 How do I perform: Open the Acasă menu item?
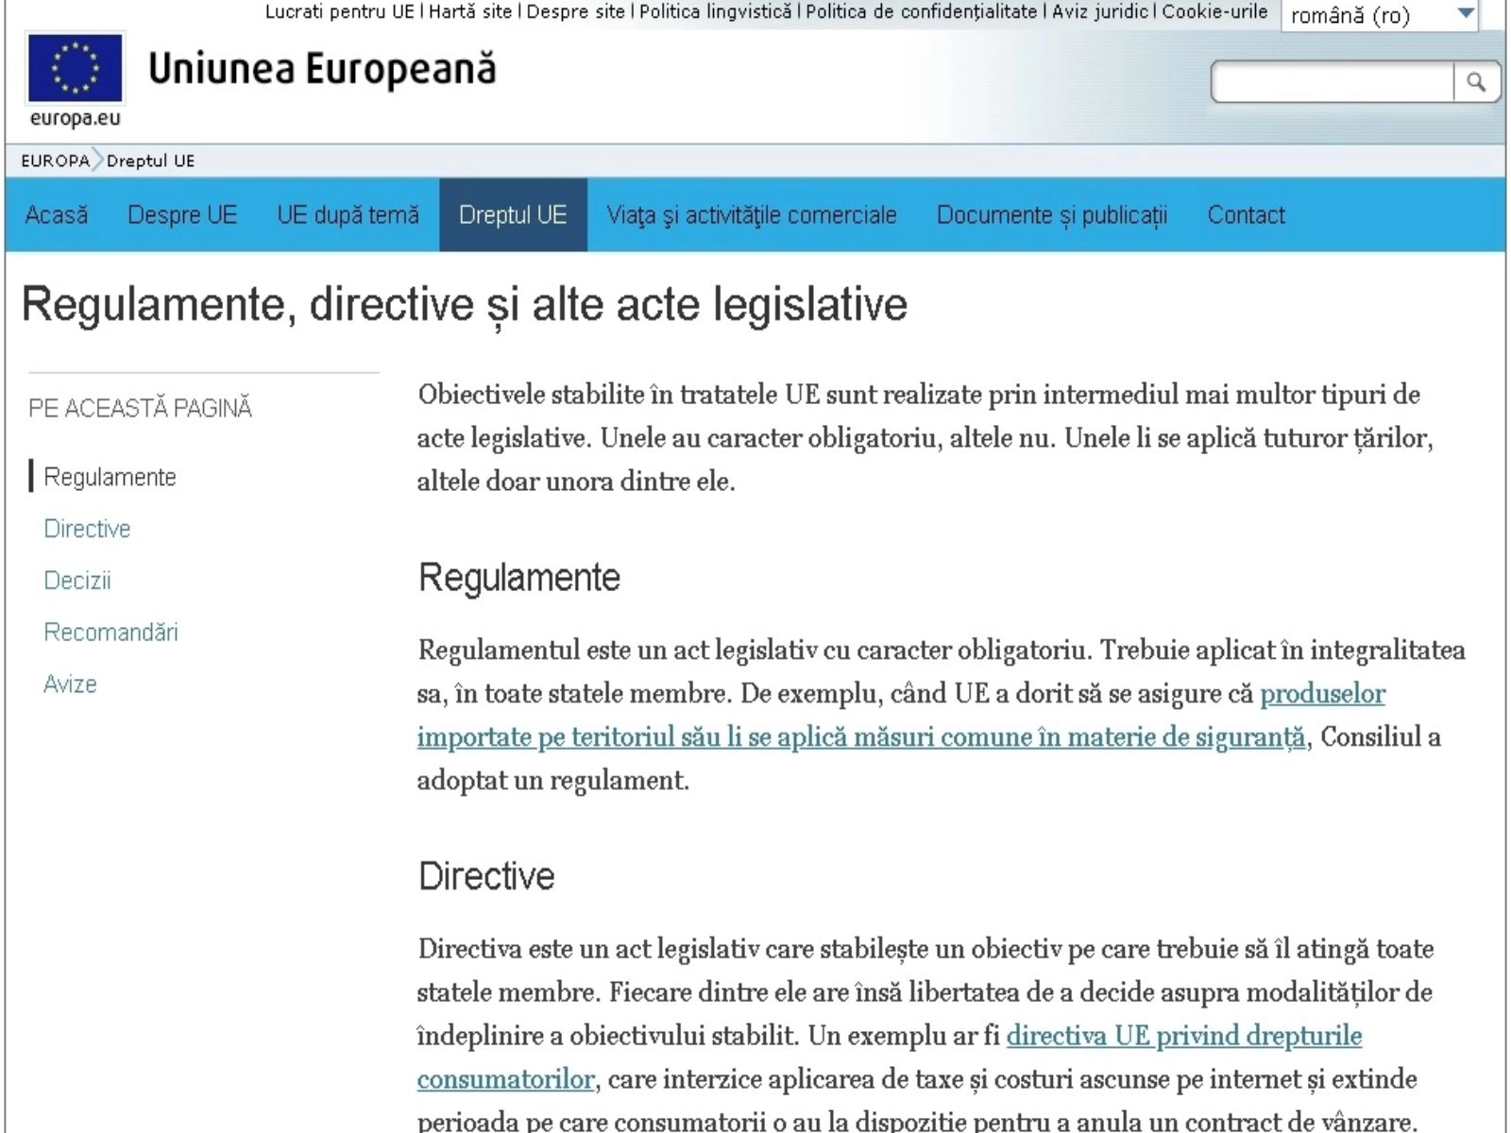pos(57,215)
